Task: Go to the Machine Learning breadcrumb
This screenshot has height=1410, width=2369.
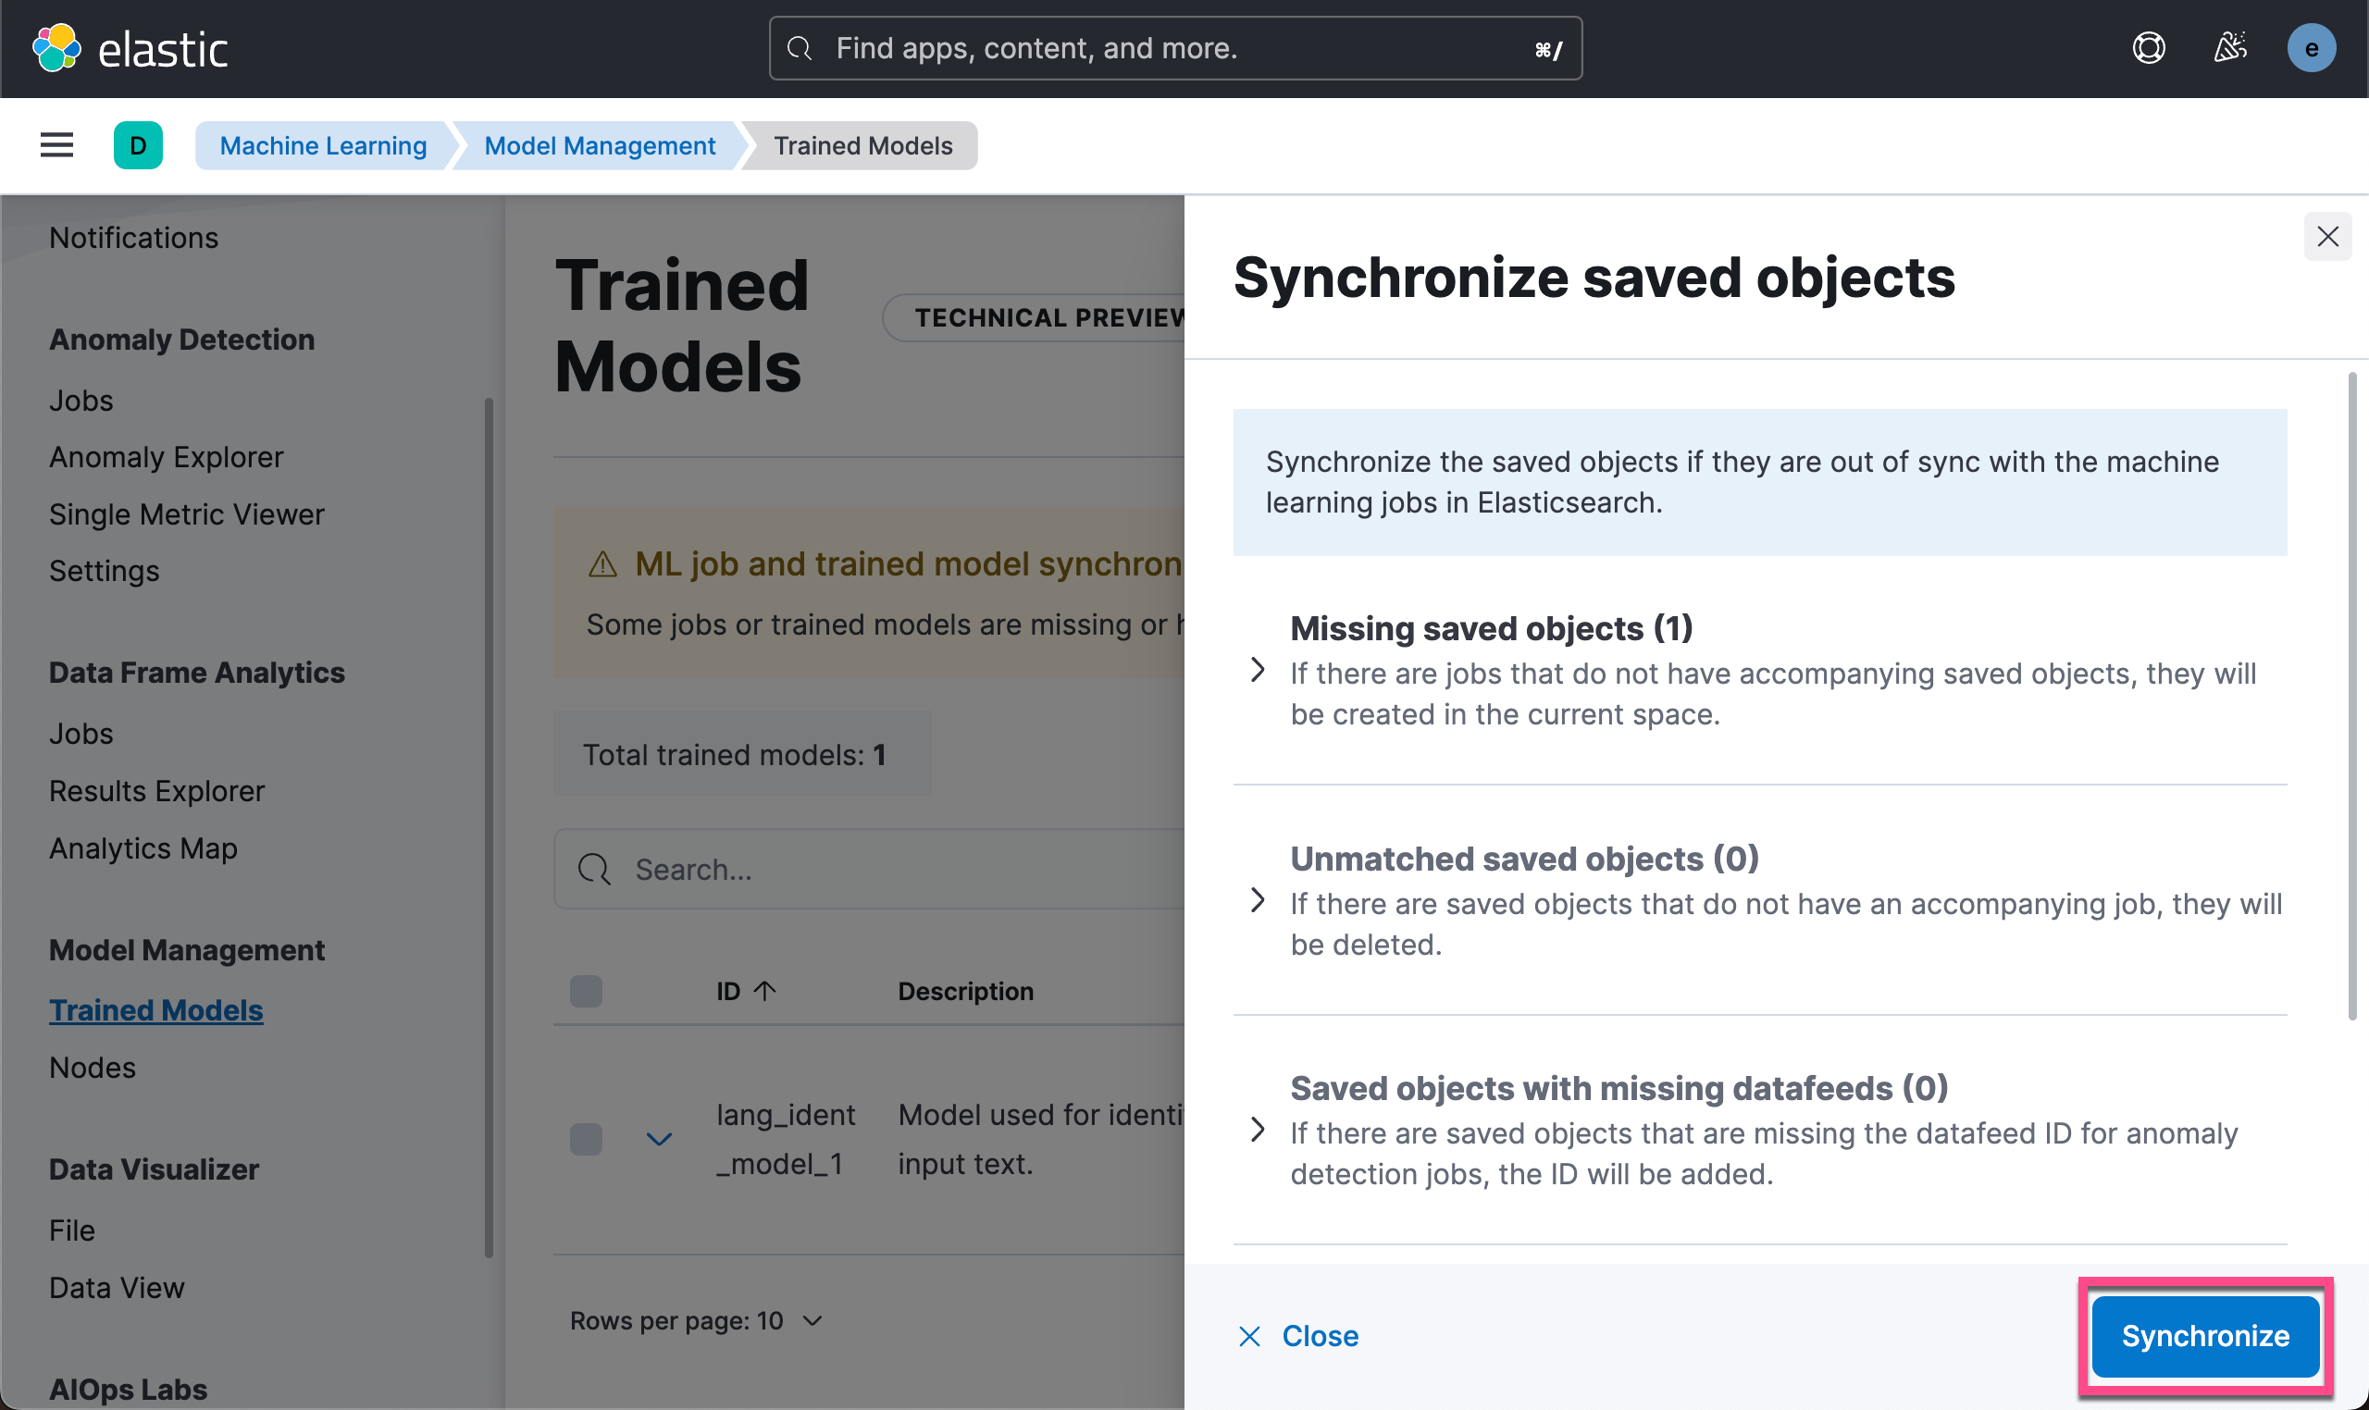Action: click(x=323, y=145)
